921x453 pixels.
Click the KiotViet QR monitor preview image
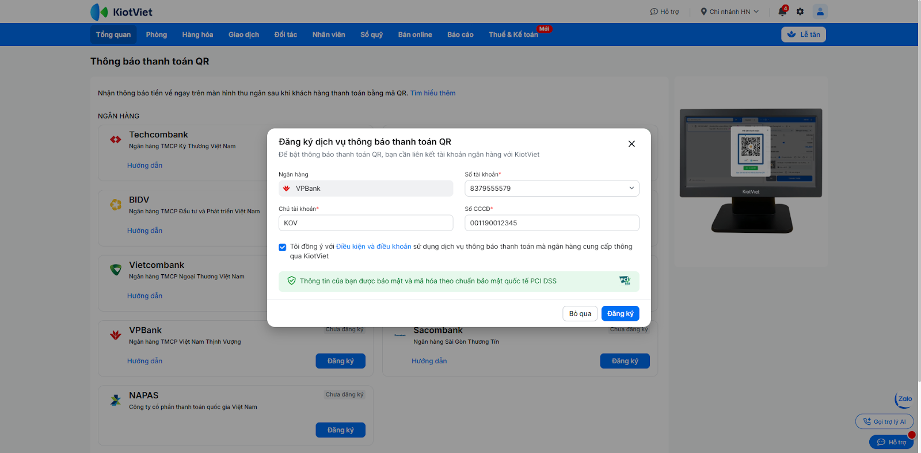(751, 171)
